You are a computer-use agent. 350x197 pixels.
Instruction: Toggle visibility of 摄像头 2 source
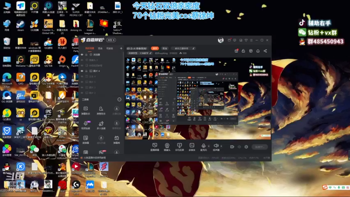tap(82, 60)
